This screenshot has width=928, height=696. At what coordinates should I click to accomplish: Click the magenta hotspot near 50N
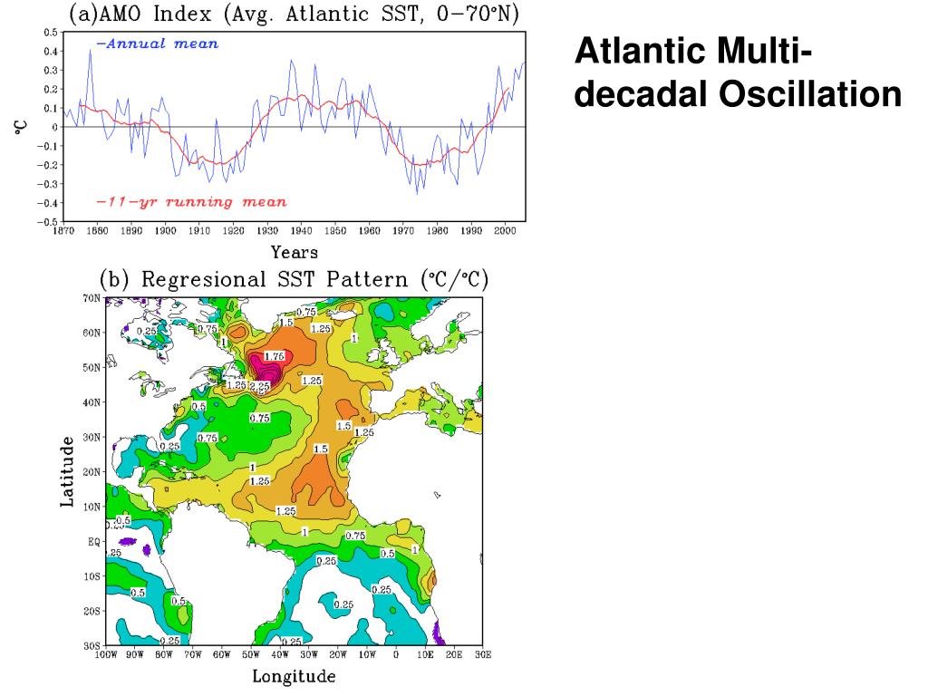(x=266, y=369)
